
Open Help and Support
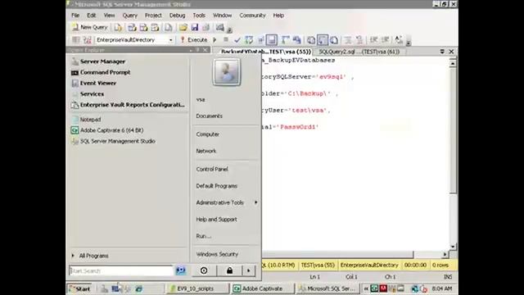[216, 220]
